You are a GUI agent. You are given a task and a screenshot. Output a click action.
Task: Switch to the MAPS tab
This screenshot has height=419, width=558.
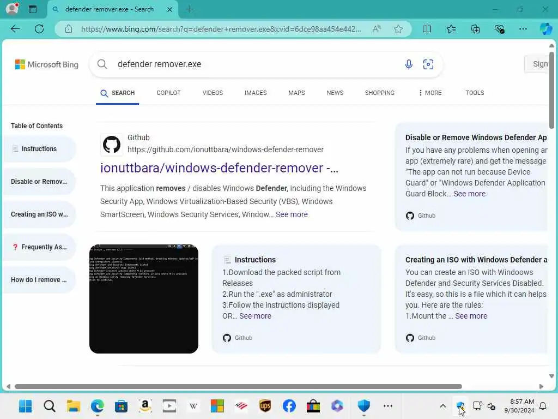click(x=296, y=93)
